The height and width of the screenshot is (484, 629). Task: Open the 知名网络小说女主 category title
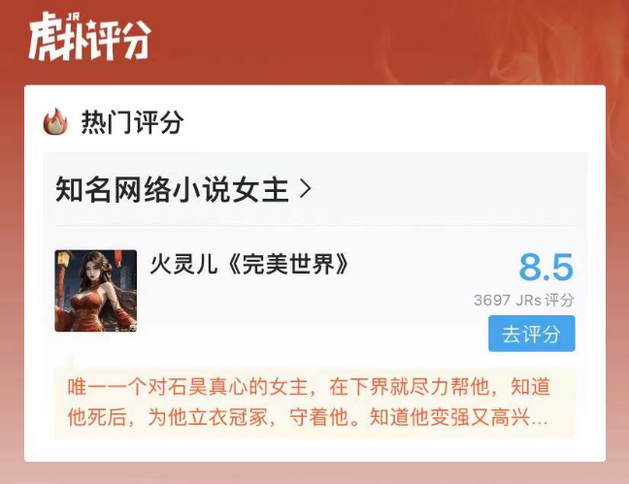coord(172,189)
